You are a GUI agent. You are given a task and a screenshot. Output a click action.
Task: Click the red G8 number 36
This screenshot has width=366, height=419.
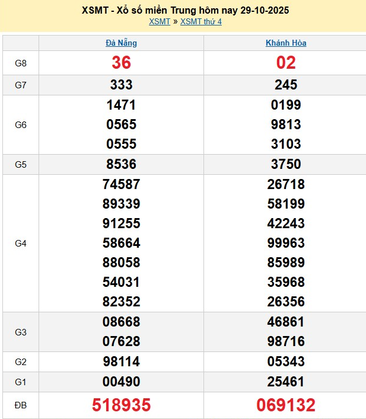click(121, 63)
